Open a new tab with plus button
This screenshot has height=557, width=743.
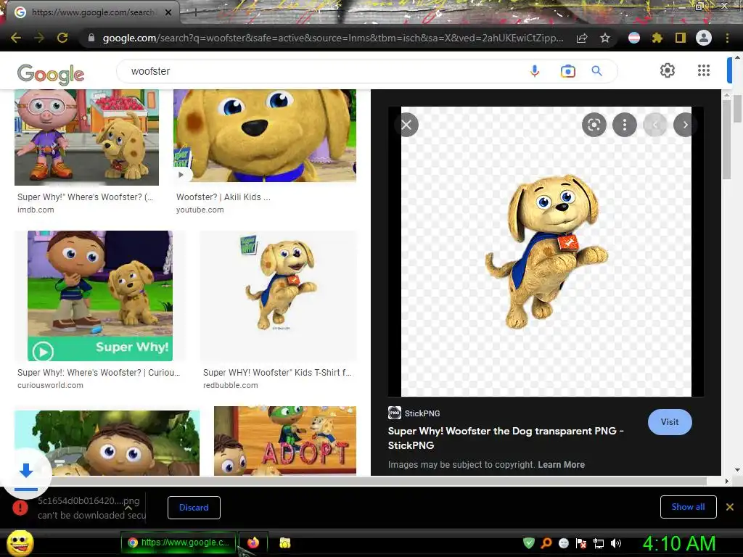[195, 13]
